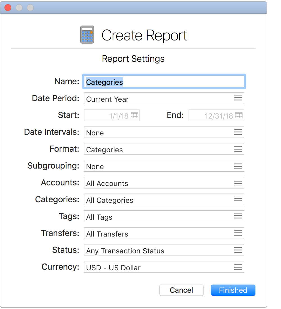Image resolution: width=281 pixels, height=309 pixels.
Task: Open the calendar picker for Start date
Action: (x=134, y=115)
